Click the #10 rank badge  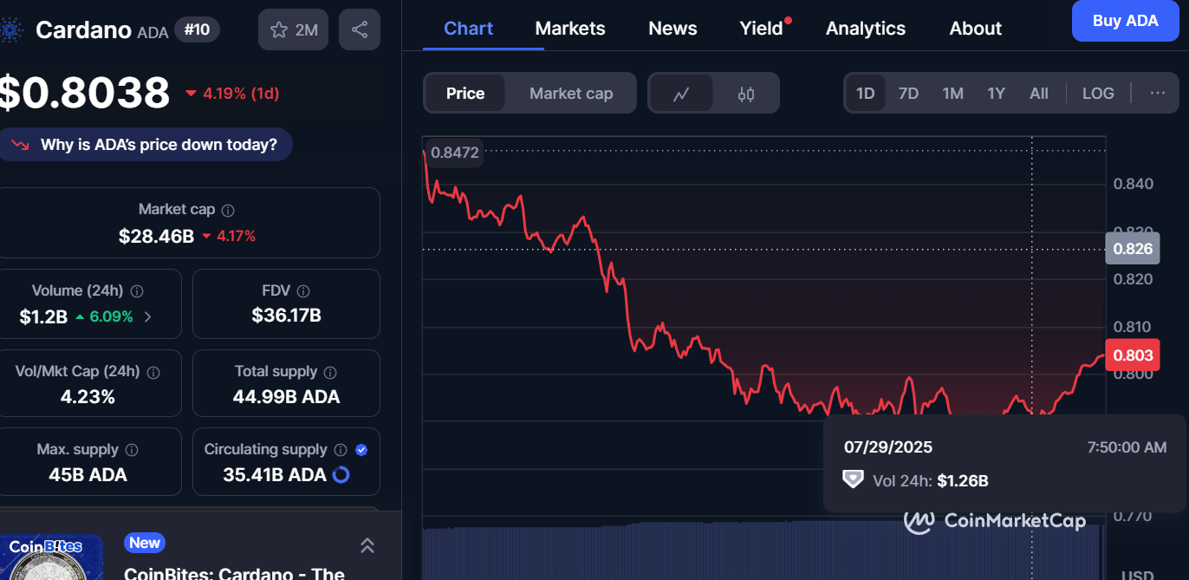[x=197, y=29]
